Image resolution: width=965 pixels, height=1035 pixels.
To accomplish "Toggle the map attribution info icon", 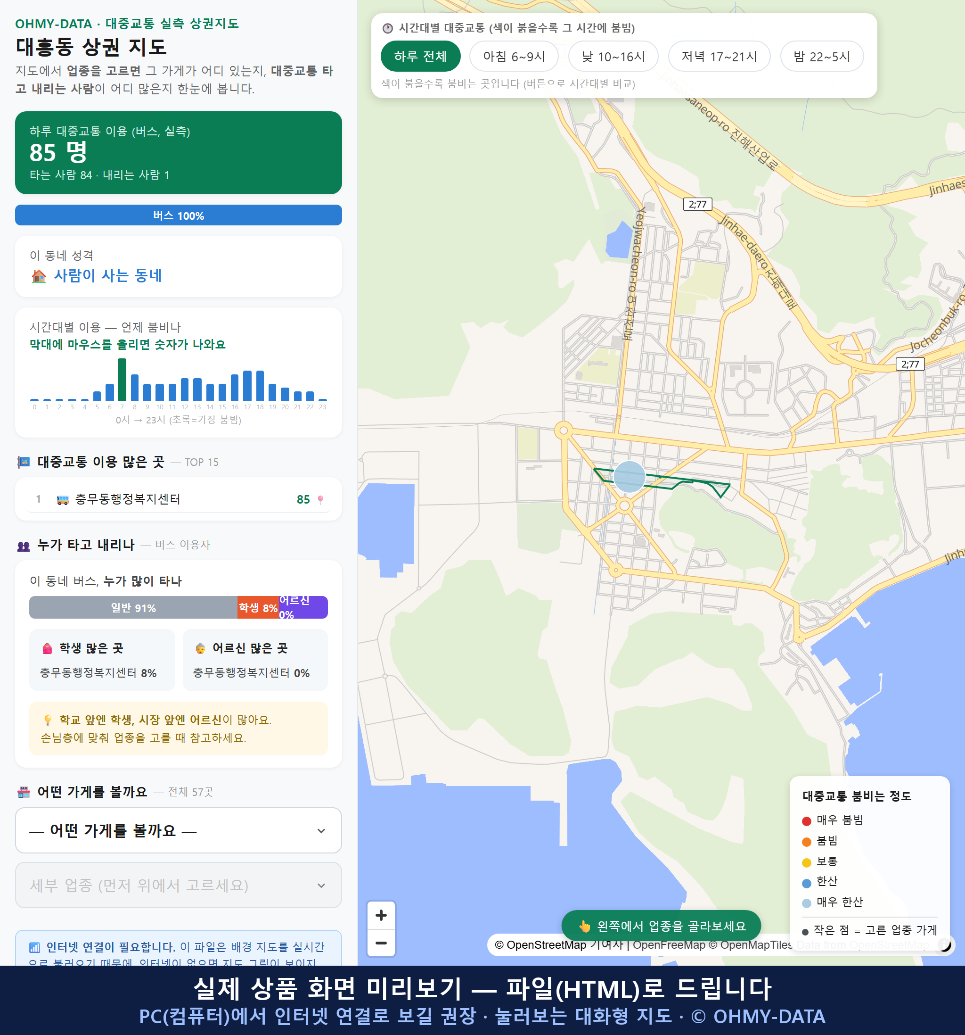I will pos(944,944).
